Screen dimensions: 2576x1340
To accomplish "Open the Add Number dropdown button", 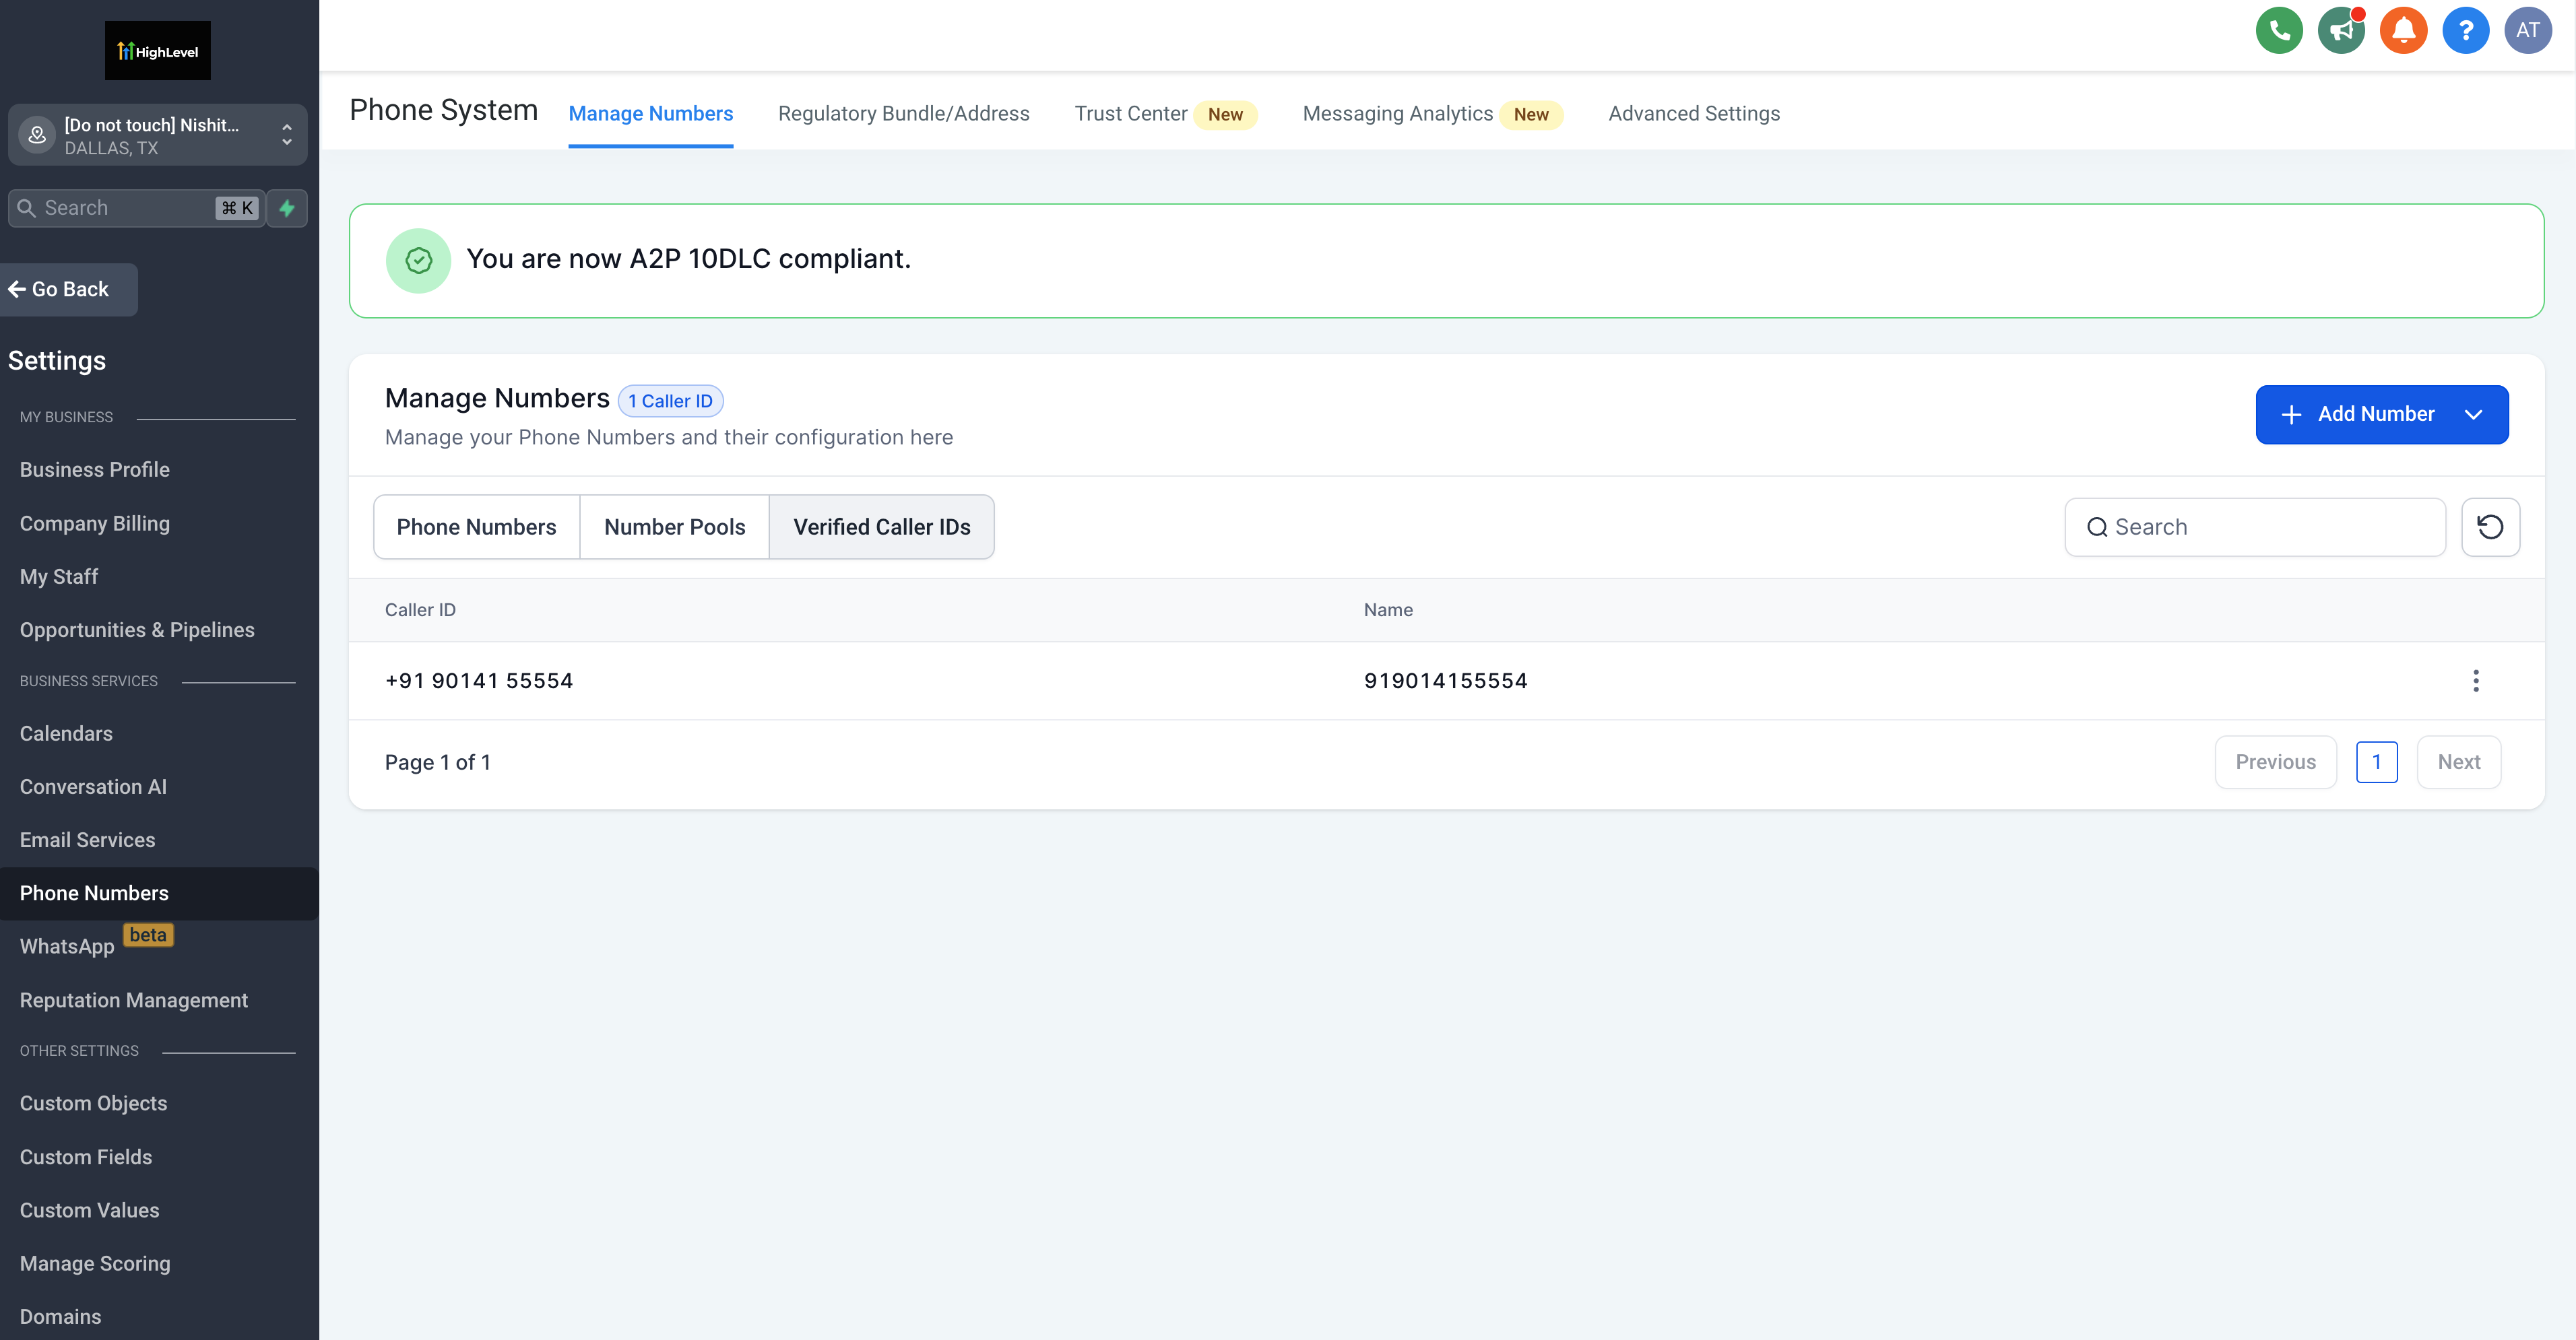I will 2381,413.
